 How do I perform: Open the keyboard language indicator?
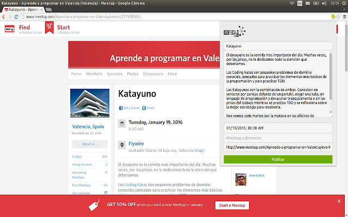[x=300, y=3]
